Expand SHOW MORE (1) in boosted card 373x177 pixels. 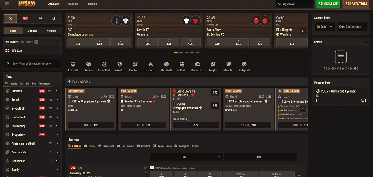pos(182,119)
